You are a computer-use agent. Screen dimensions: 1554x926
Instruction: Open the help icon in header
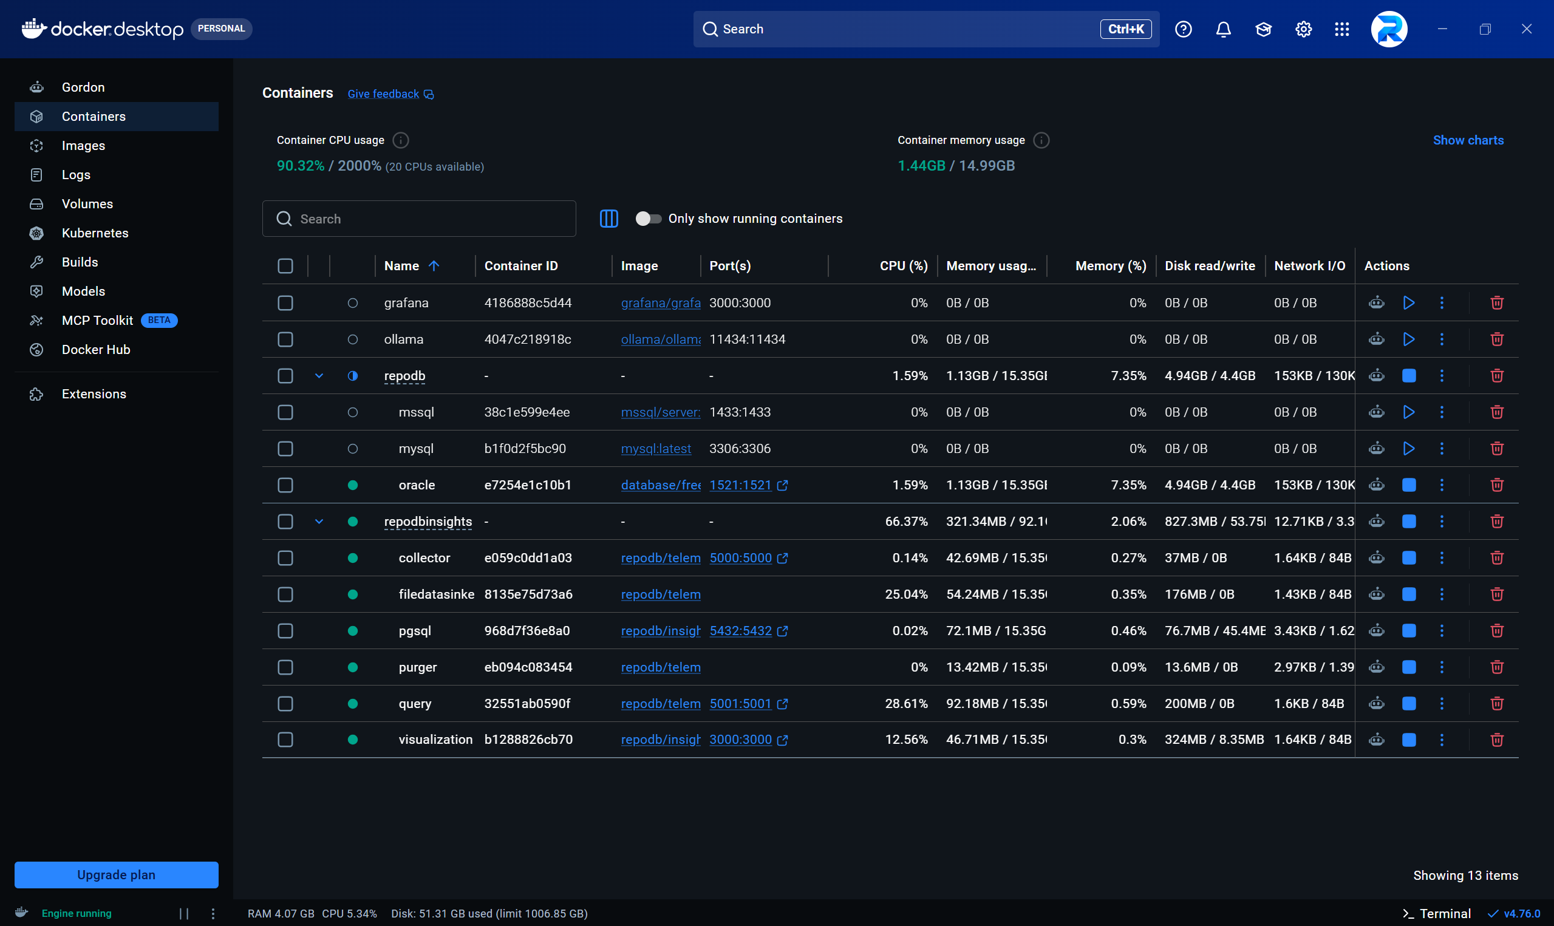1183,29
